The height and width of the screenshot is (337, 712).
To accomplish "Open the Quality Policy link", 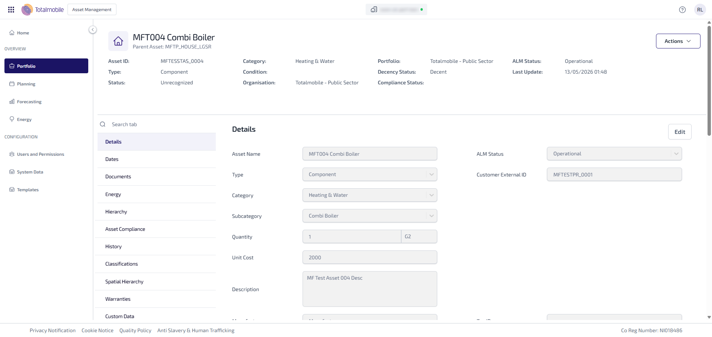I will (x=135, y=330).
